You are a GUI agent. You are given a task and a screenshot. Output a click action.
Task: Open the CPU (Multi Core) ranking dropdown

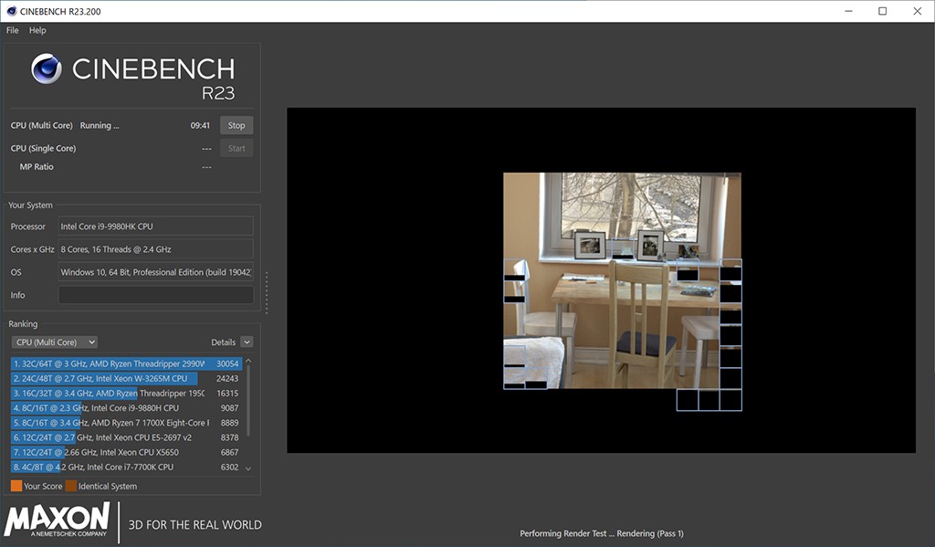pos(54,342)
